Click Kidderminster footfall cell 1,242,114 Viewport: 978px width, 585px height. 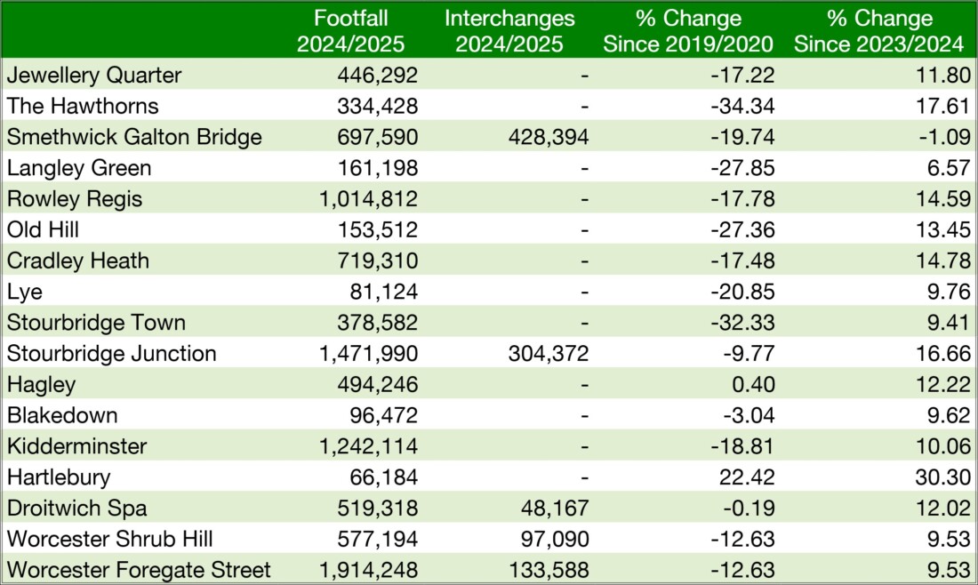point(369,446)
